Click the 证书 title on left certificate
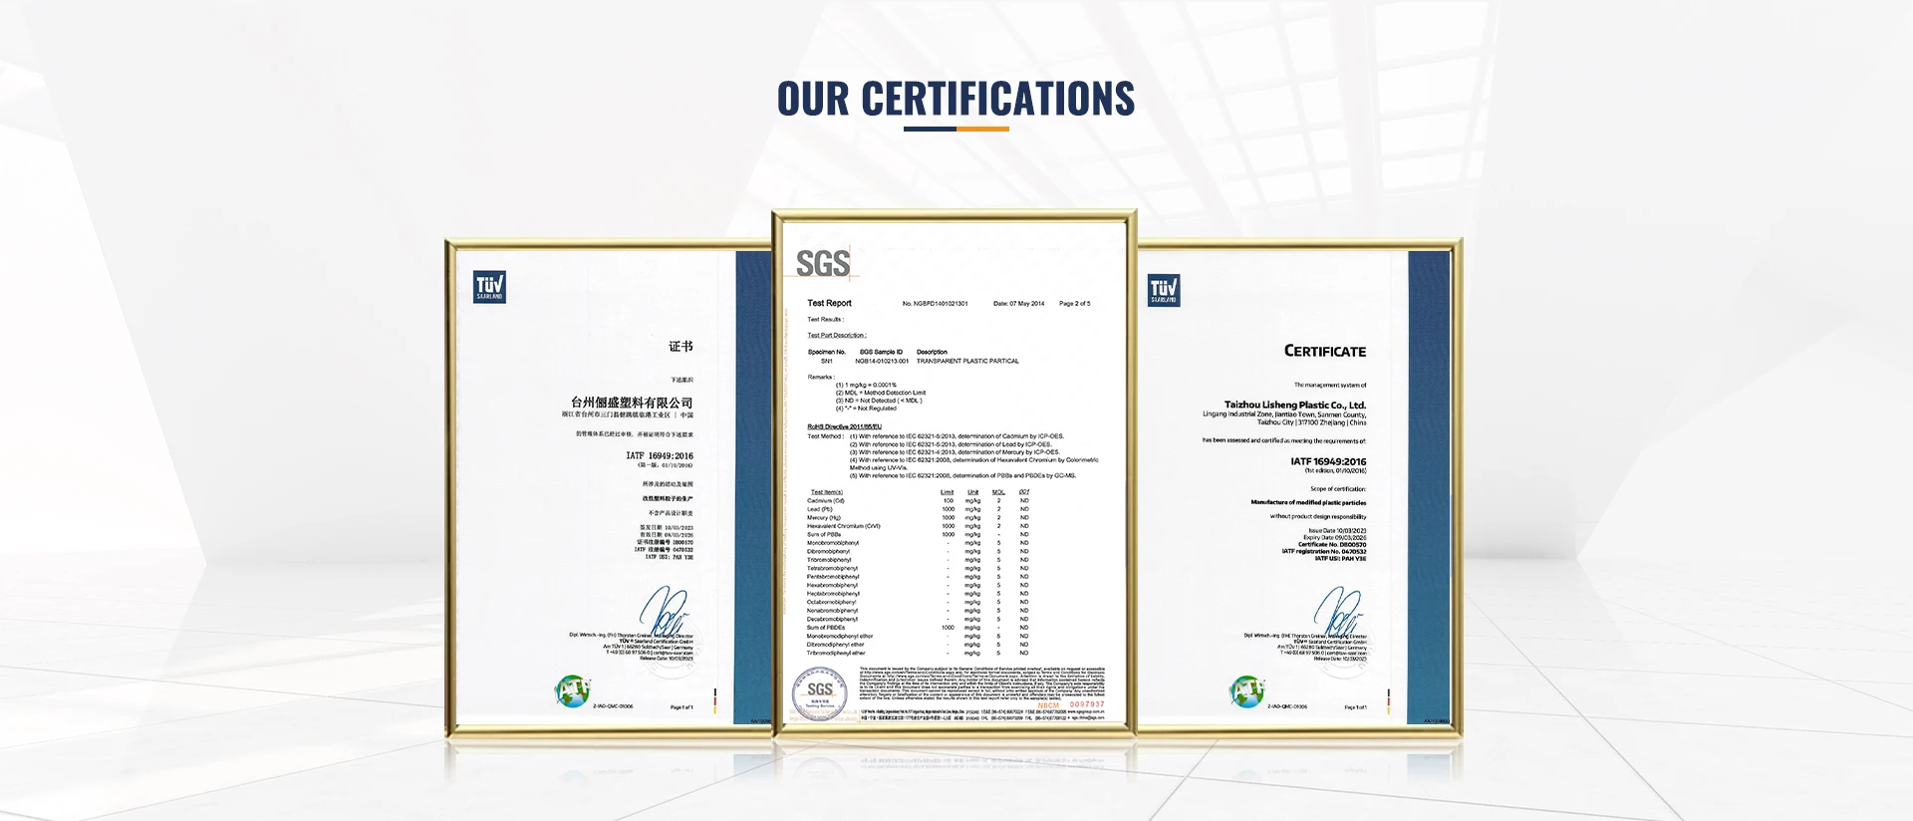Image resolution: width=1913 pixels, height=821 pixels. point(681,347)
